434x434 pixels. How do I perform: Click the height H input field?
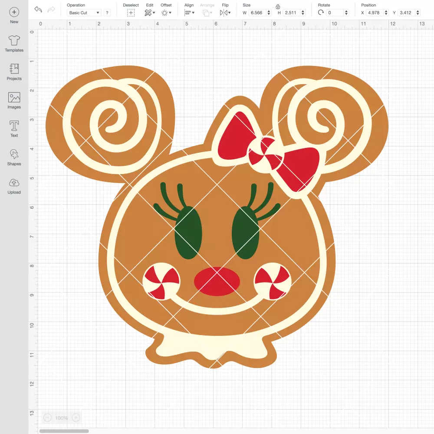[x=291, y=13]
